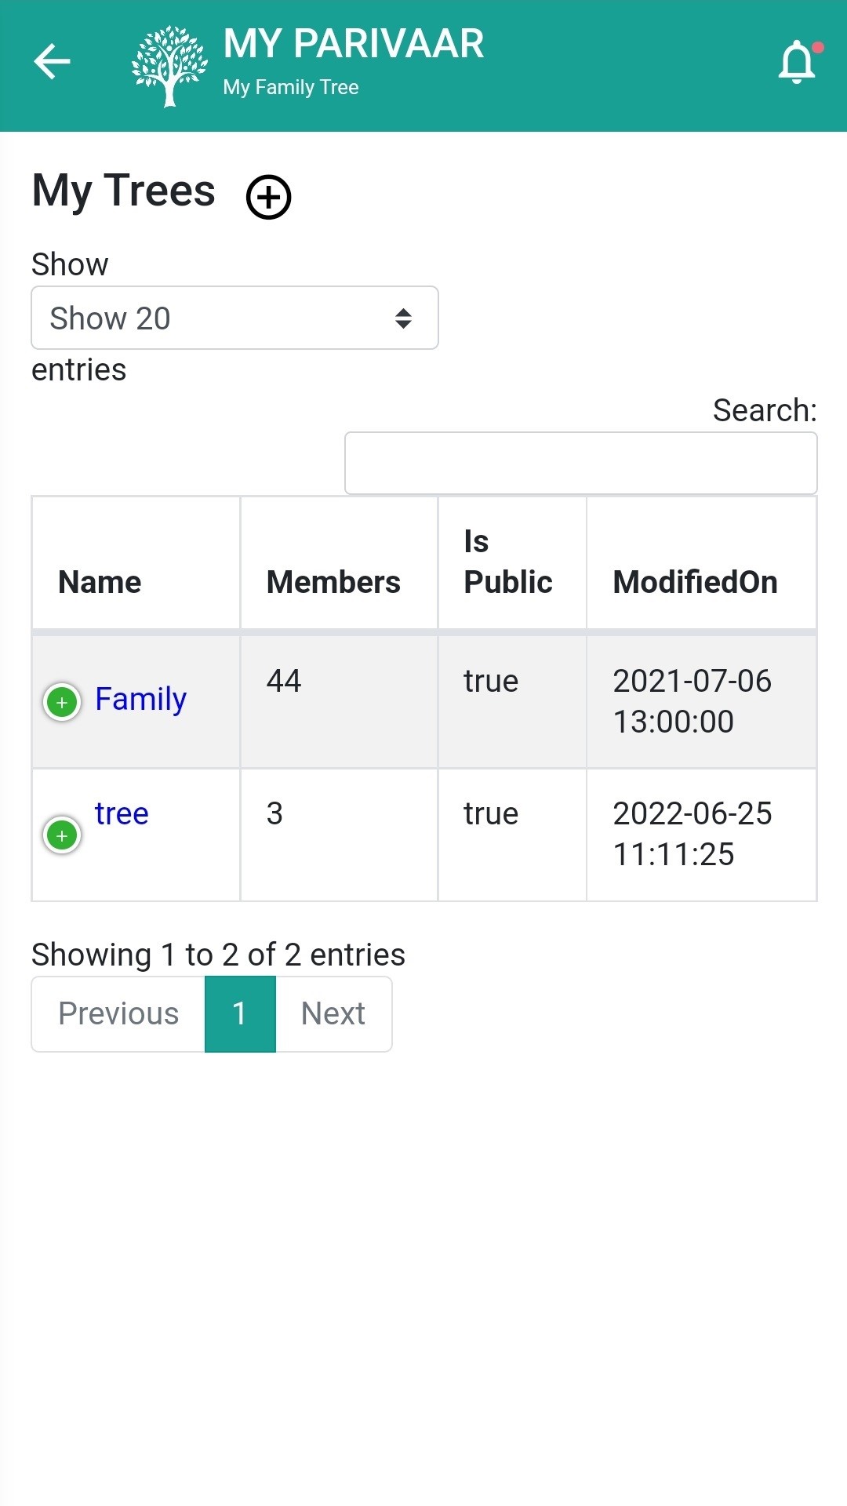The image size is (847, 1506).
Task: Go to Next page
Action: 333,1013
